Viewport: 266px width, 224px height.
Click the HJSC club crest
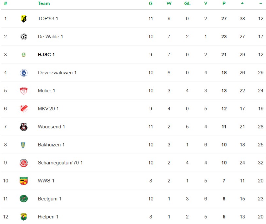tap(24, 55)
